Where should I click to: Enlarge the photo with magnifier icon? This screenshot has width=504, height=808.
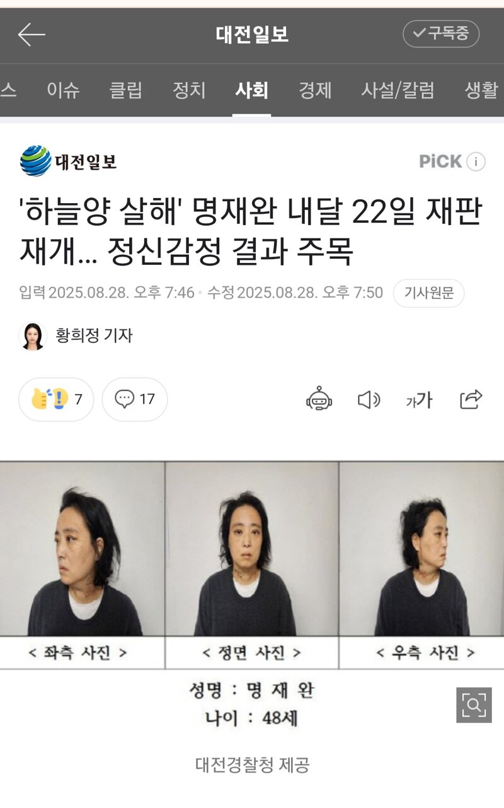(x=474, y=705)
